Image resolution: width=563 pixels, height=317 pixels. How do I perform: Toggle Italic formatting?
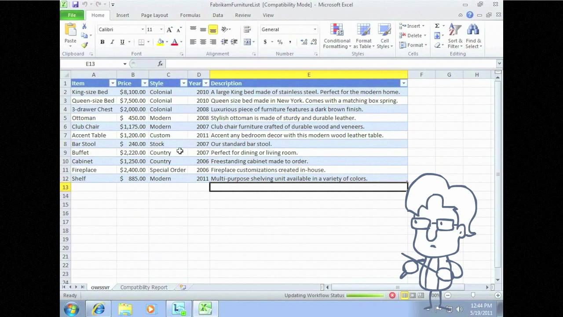click(112, 42)
